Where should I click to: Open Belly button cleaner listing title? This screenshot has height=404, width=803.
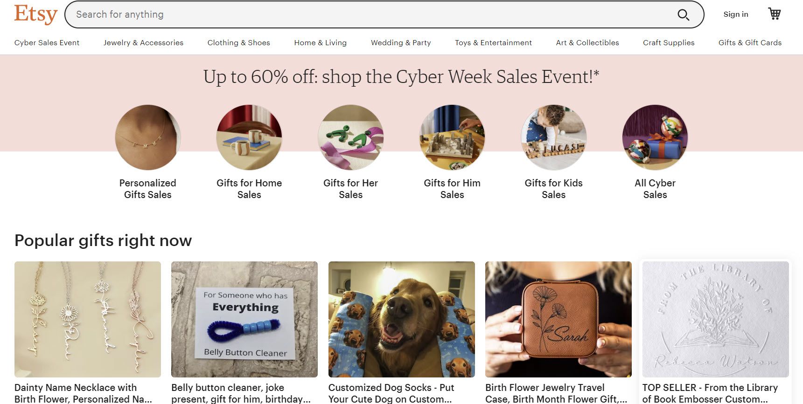tap(241, 393)
